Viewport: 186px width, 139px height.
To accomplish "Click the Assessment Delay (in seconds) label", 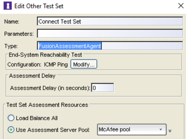I will (50, 88).
